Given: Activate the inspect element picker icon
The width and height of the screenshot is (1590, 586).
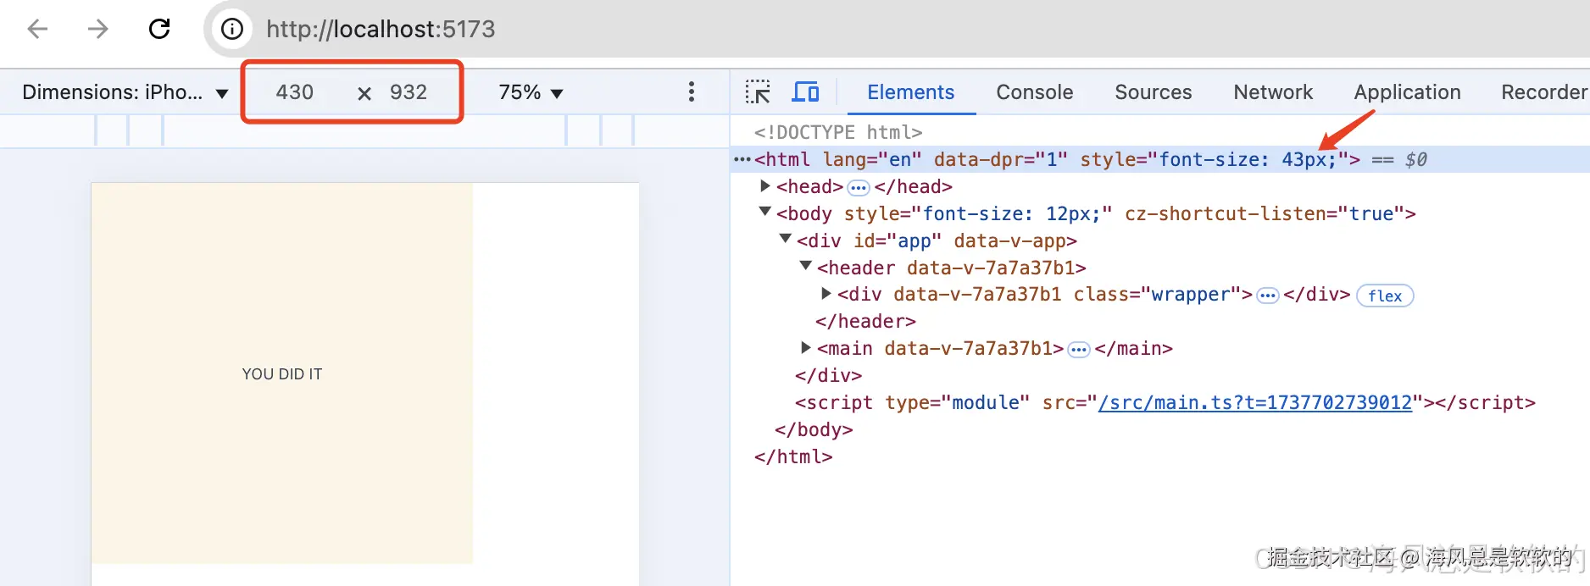Looking at the screenshot, I should (x=758, y=91).
